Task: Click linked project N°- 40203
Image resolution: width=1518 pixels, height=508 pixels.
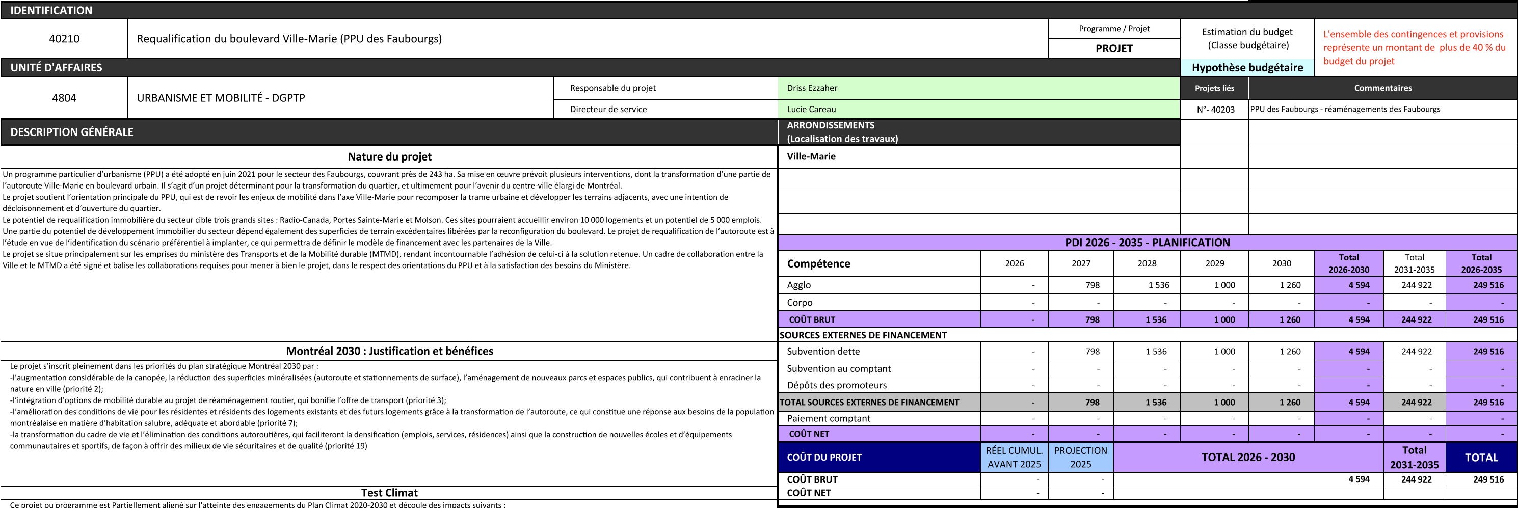Action: [1214, 109]
